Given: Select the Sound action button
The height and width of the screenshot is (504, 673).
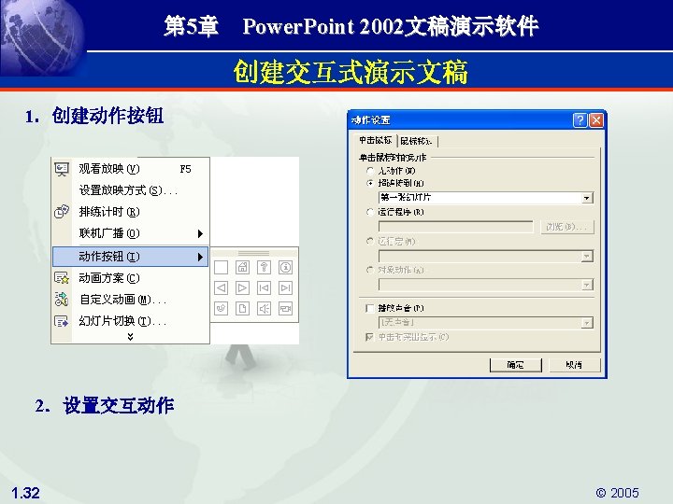Looking at the screenshot, I should [264, 309].
